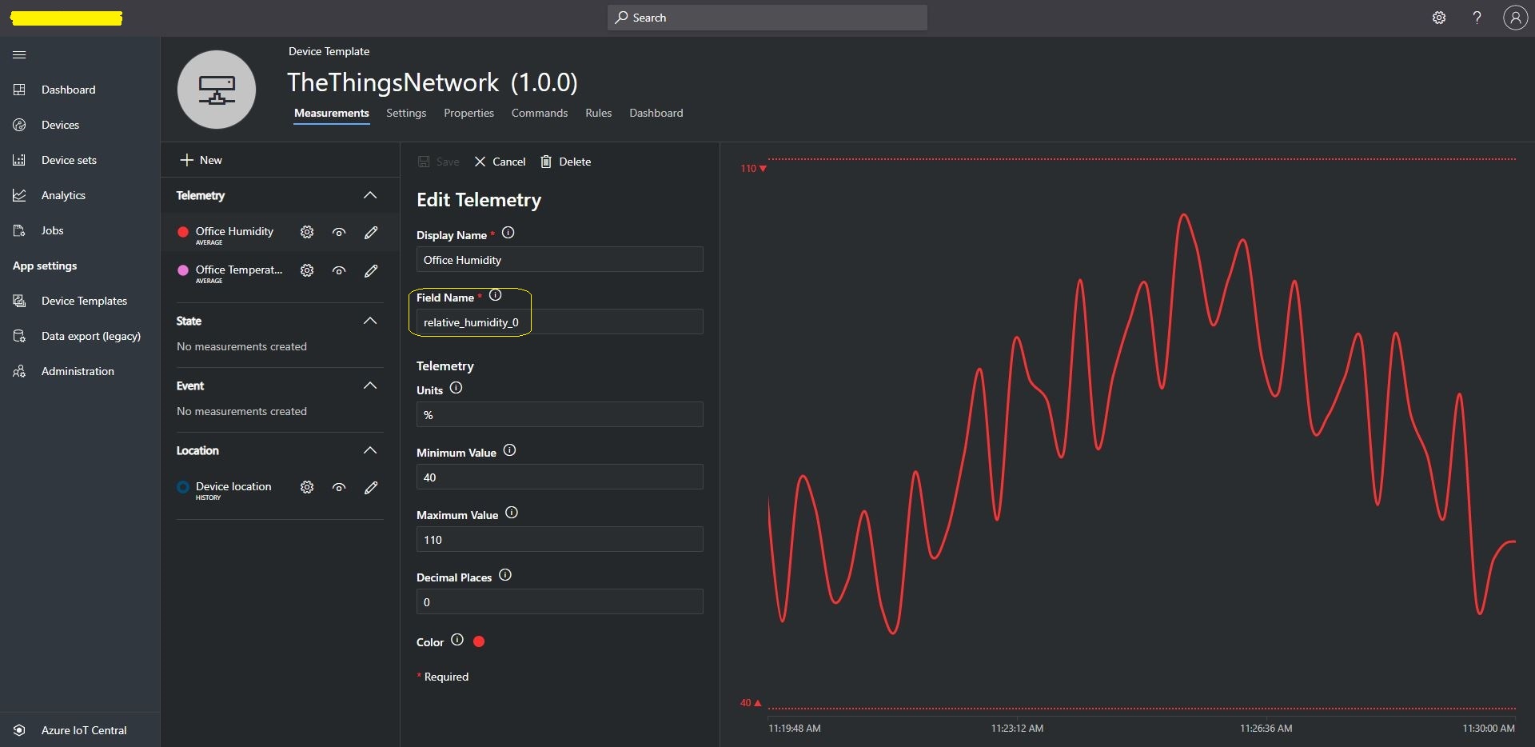
Task: Open the Administration section
Action: click(x=78, y=370)
